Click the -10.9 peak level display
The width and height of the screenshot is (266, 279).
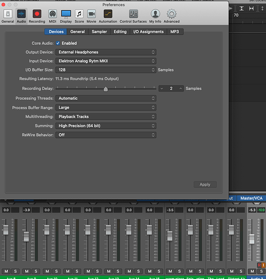[x=261, y=210]
